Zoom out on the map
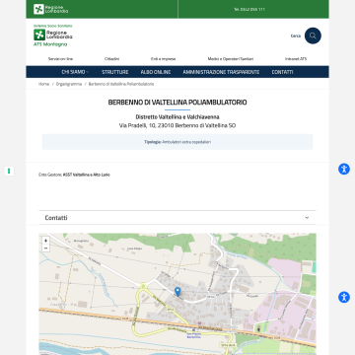Viewport: 355px width, 355px height. pos(45,248)
